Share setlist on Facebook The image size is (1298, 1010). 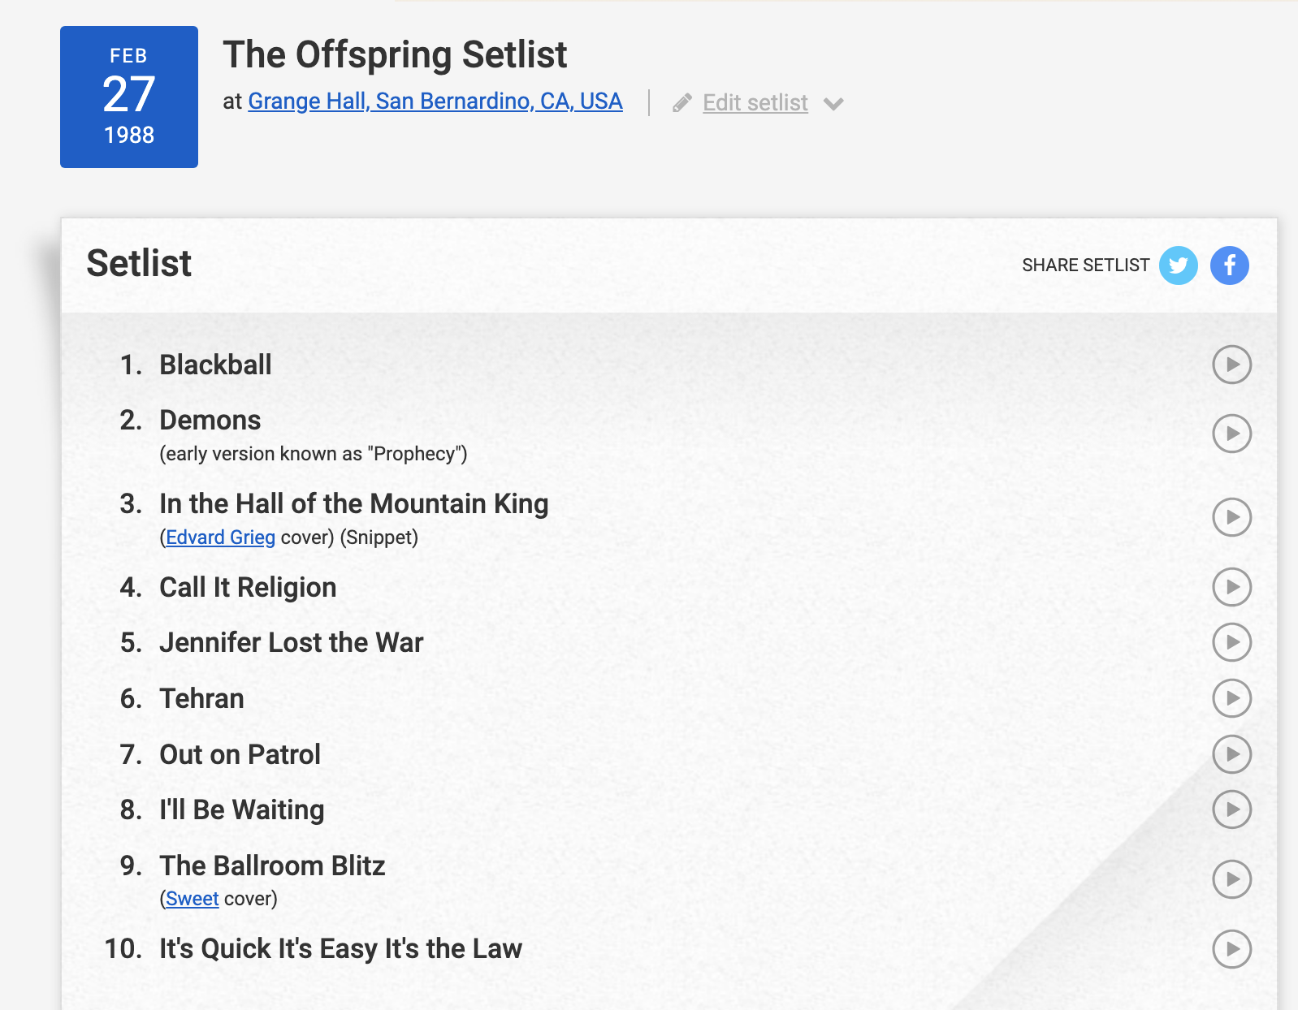1229,265
